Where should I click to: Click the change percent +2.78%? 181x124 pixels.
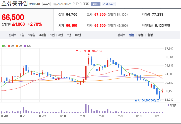pos(35,24)
